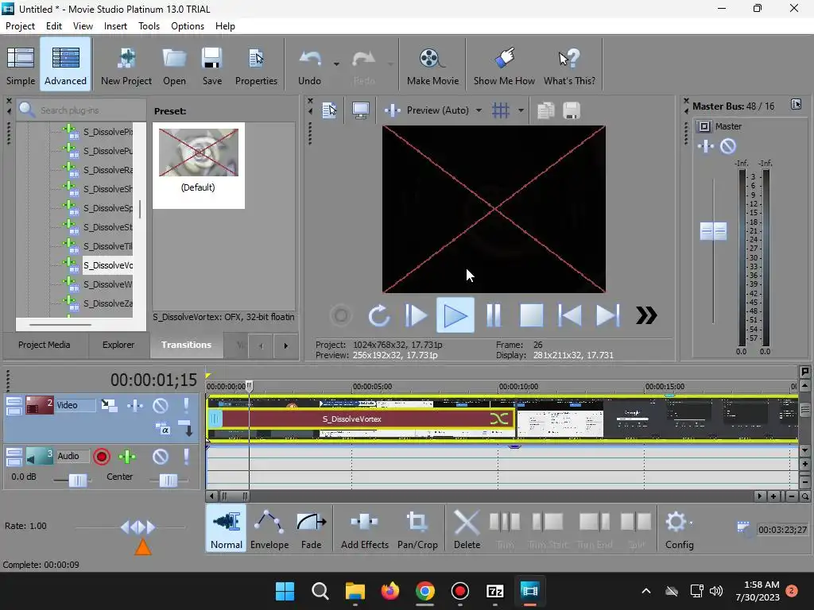Image resolution: width=814 pixels, height=610 pixels.
Task: Choose the Fade edit tool
Action: (x=311, y=529)
